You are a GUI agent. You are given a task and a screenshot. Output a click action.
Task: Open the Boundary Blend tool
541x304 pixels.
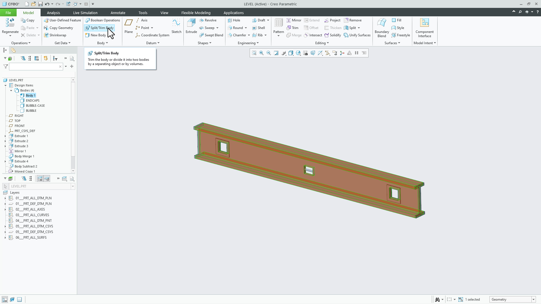[x=382, y=27]
